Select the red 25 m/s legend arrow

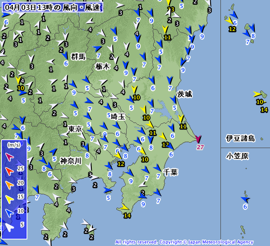click(9, 171)
